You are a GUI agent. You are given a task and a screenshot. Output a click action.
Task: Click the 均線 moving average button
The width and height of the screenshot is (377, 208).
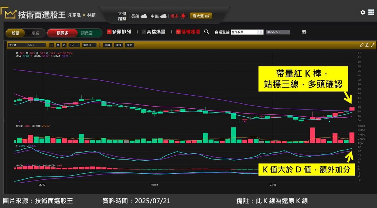(x=107, y=45)
